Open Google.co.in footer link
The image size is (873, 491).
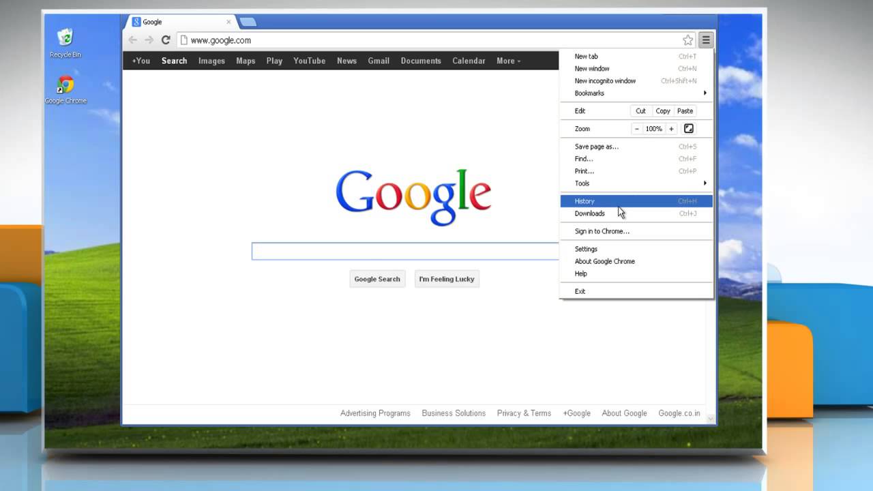point(679,413)
